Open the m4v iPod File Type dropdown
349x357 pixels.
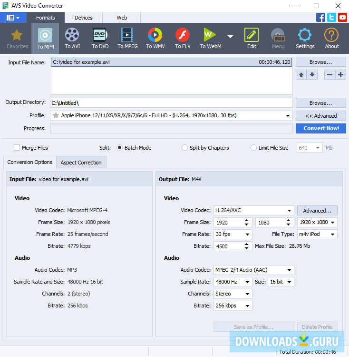click(317, 234)
